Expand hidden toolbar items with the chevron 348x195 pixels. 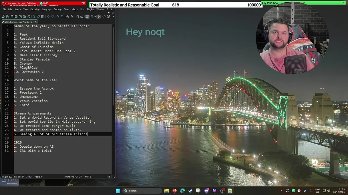point(114,16)
